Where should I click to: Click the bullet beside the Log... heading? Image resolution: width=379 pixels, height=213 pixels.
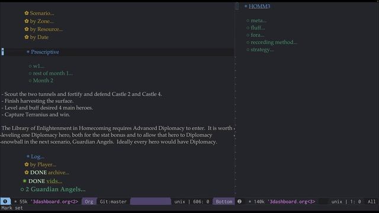tap(28, 156)
